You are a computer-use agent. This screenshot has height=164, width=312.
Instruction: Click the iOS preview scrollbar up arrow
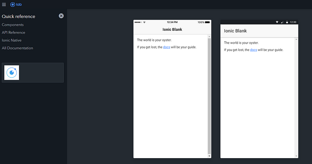click(x=209, y=37)
